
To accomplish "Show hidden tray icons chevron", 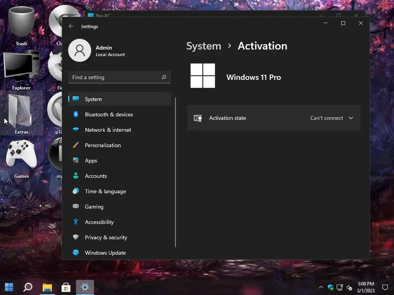I will [x=321, y=287].
